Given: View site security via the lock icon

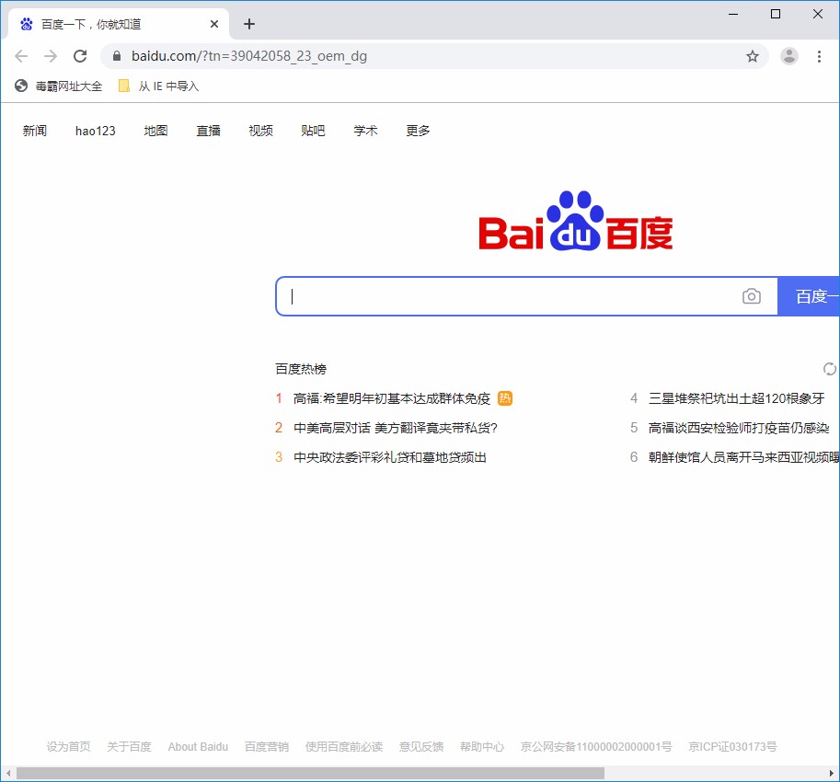Looking at the screenshot, I should (x=116, y=55).
